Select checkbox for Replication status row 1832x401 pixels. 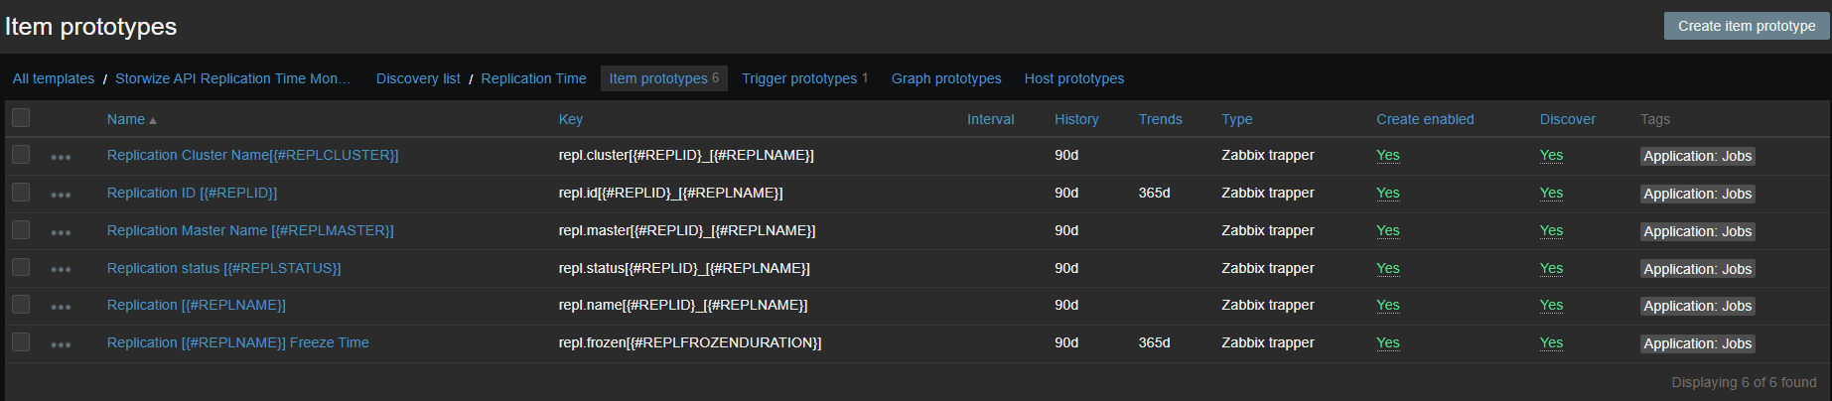click(x=21, y=267)
